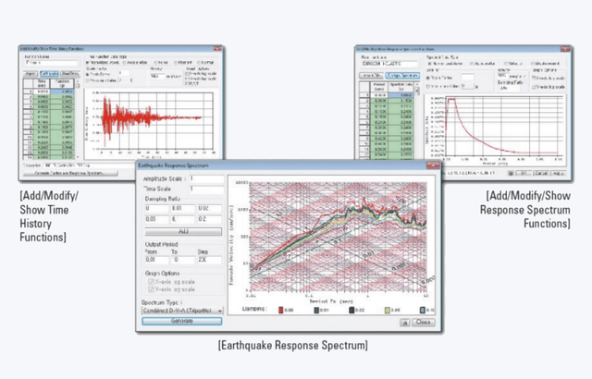The image size is (592, 379).
Task: Click the small icon left of Close button
Action: [404, 323]
